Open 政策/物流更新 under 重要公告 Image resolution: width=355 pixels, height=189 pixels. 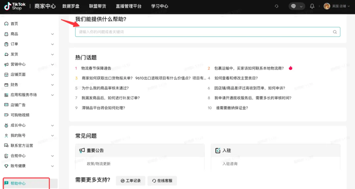99,164
